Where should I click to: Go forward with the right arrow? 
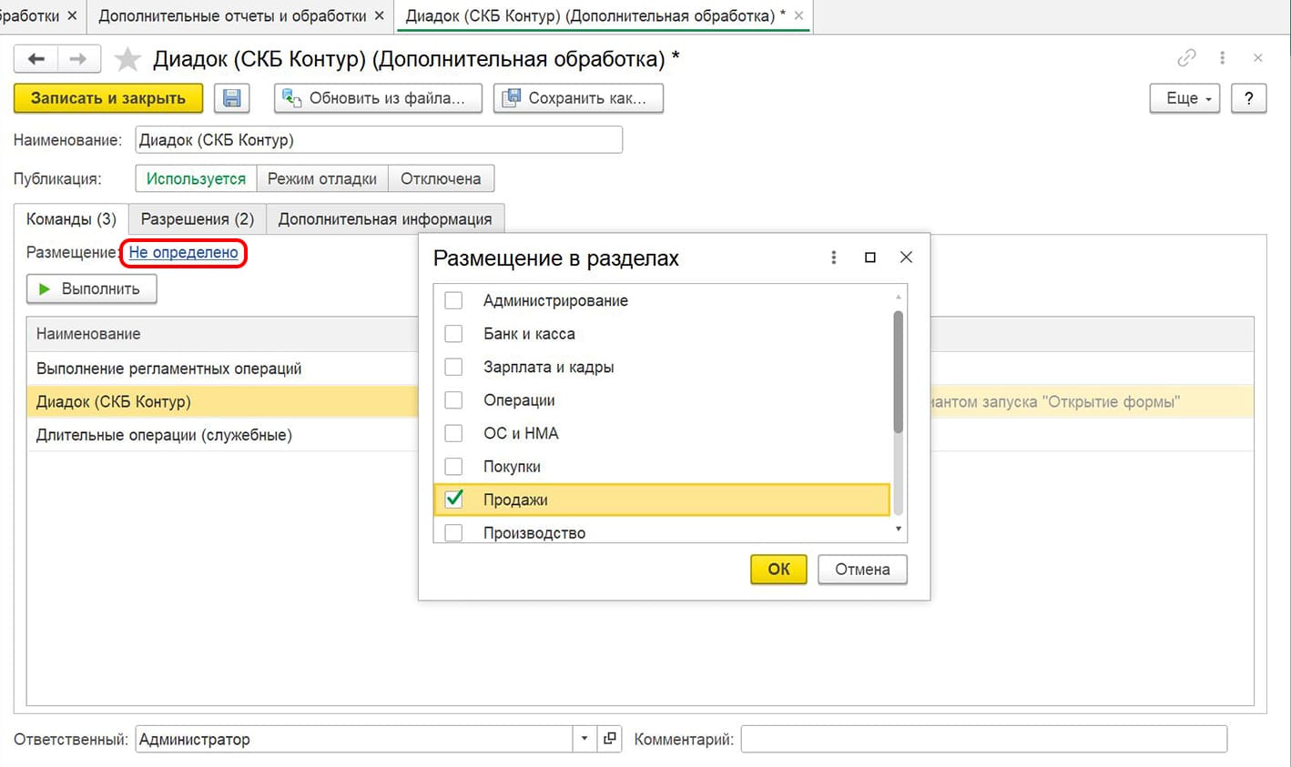tap(78, 59)
